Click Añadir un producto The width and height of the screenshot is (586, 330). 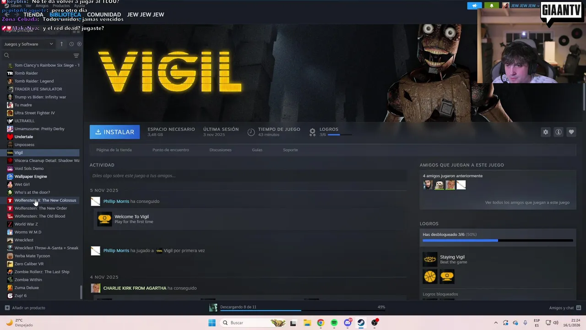point(28,308)
